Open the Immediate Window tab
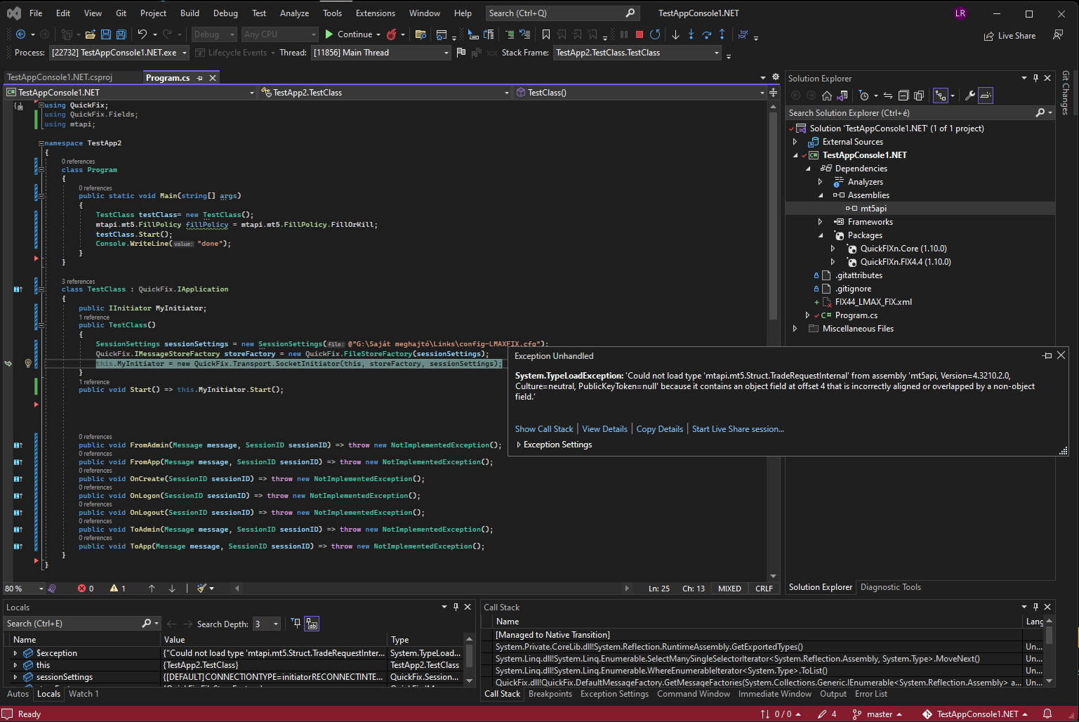Screen dimensions: 1079x722 pyautogui.click(x=774, y=694)
